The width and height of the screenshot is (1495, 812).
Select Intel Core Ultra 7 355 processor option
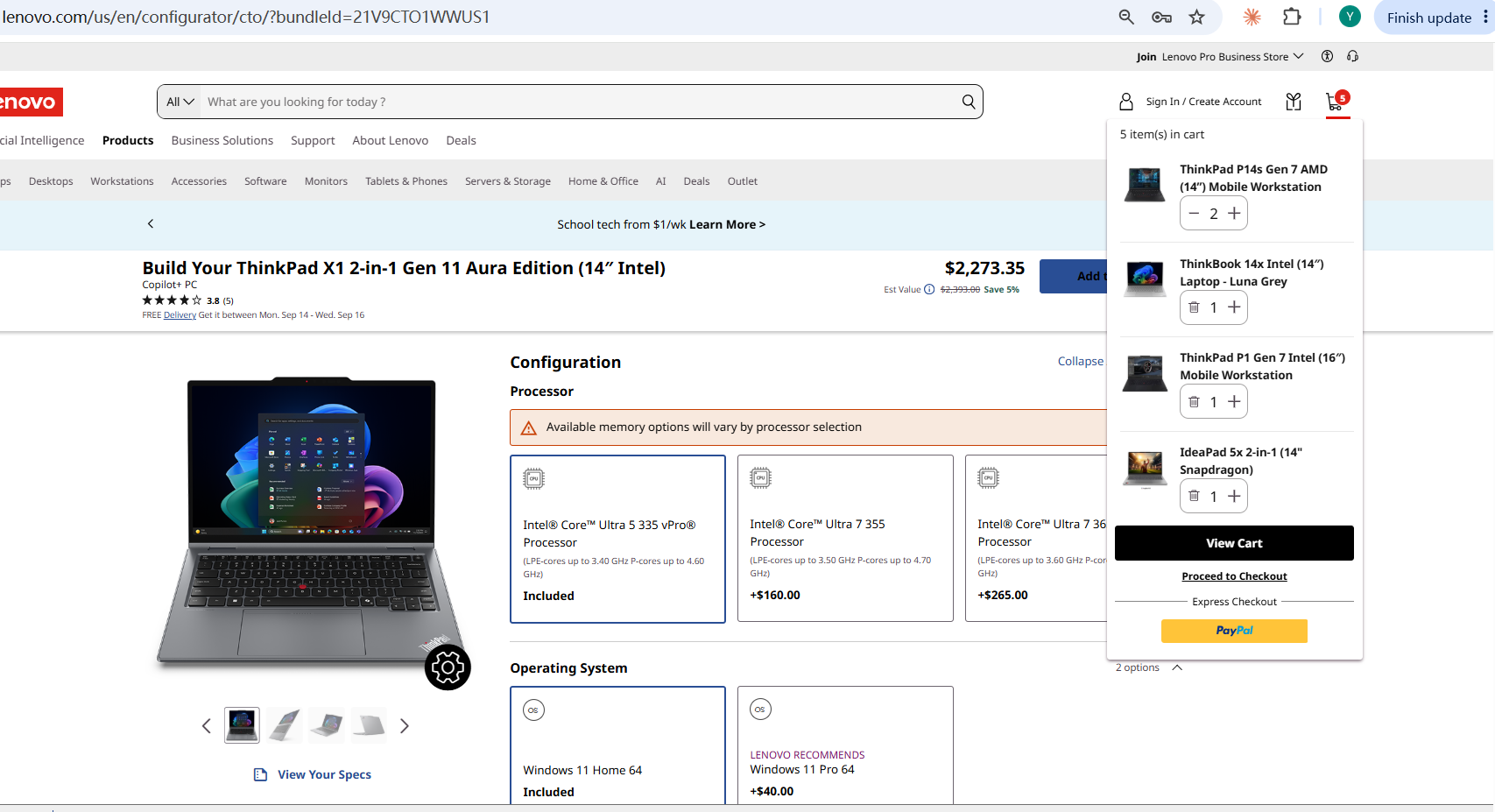[845, 538]
